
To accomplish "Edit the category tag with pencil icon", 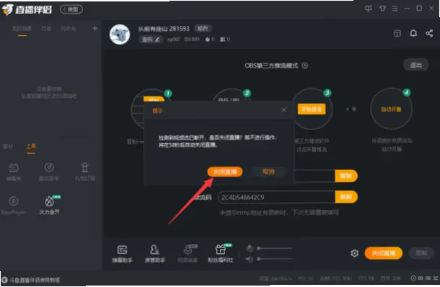I will pos(151,40).
